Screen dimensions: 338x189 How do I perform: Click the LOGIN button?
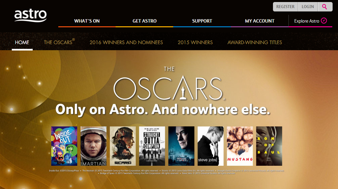[x=308, y=7]
